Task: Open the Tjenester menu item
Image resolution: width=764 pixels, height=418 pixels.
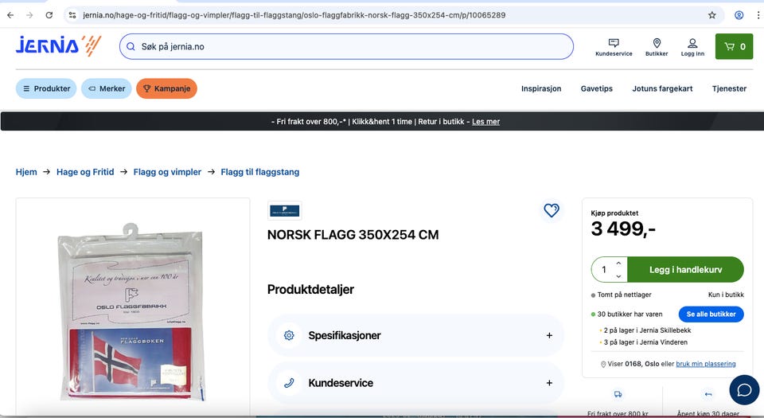Action: [x=729, y=88]
